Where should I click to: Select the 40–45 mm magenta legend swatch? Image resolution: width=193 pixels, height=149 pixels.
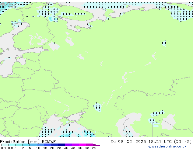82,145
